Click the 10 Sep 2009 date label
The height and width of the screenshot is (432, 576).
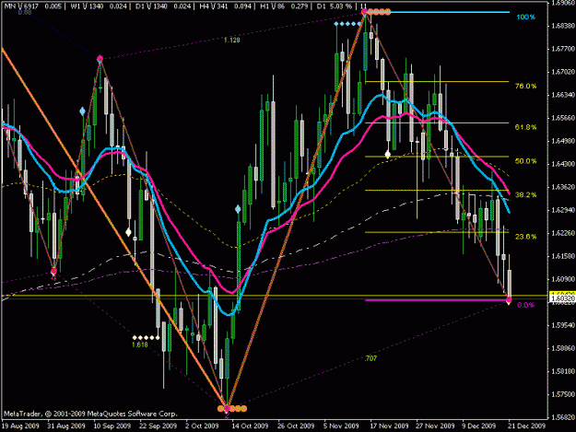point(112,426)
